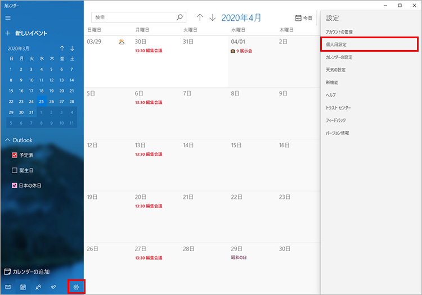The width and height of the screenshot is (422, 295).
Task: Open the 2020年4月 month picker
Action: point(241,18)
